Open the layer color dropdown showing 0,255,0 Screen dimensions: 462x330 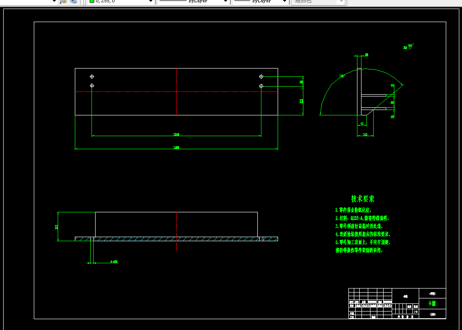(x=121, y=1)
